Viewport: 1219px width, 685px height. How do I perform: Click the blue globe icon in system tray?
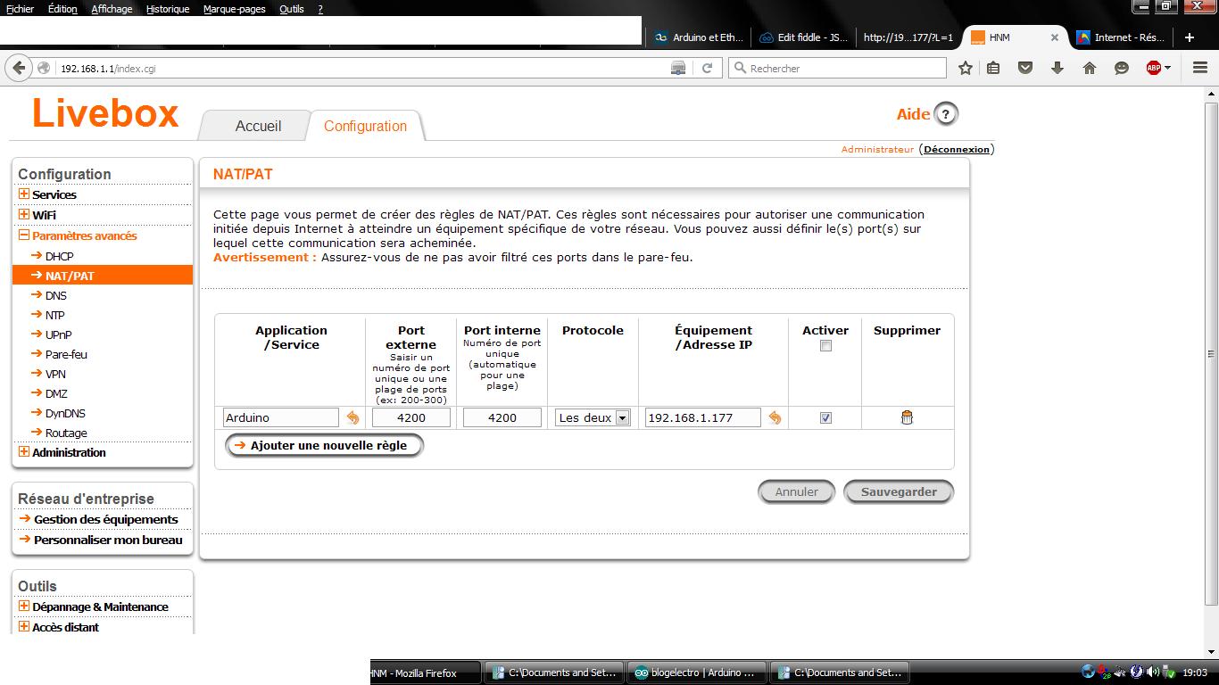[1089, 673]
